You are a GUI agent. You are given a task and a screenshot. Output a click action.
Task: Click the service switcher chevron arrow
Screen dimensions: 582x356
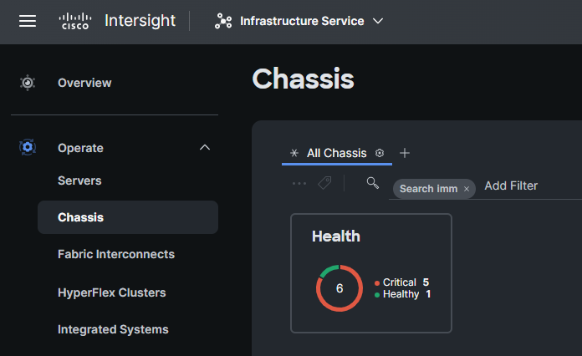(378, 21)
